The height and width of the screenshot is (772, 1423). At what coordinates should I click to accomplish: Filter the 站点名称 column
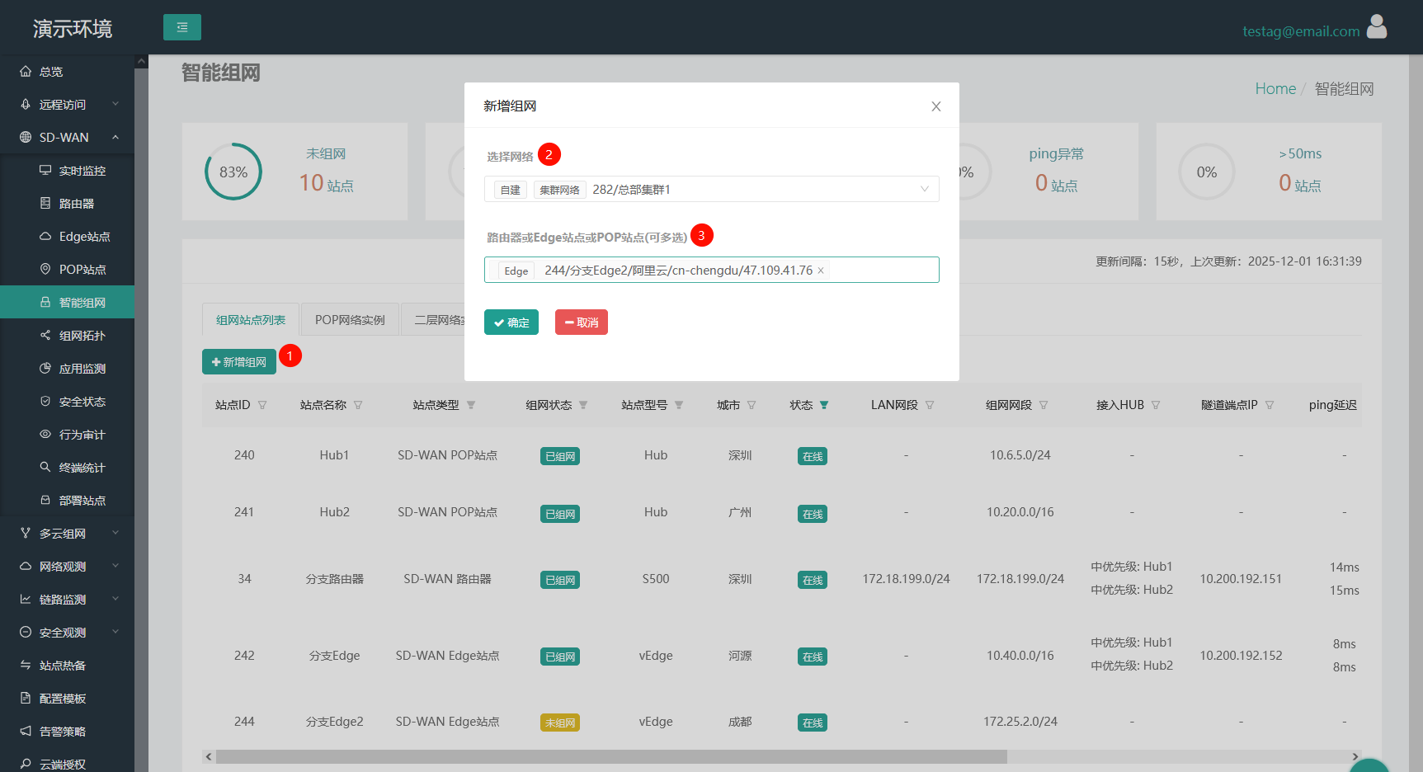(x=358, y=405)
